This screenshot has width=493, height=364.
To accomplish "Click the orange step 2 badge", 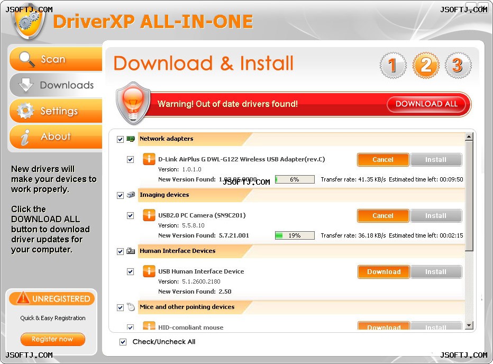I will [426, 65].
